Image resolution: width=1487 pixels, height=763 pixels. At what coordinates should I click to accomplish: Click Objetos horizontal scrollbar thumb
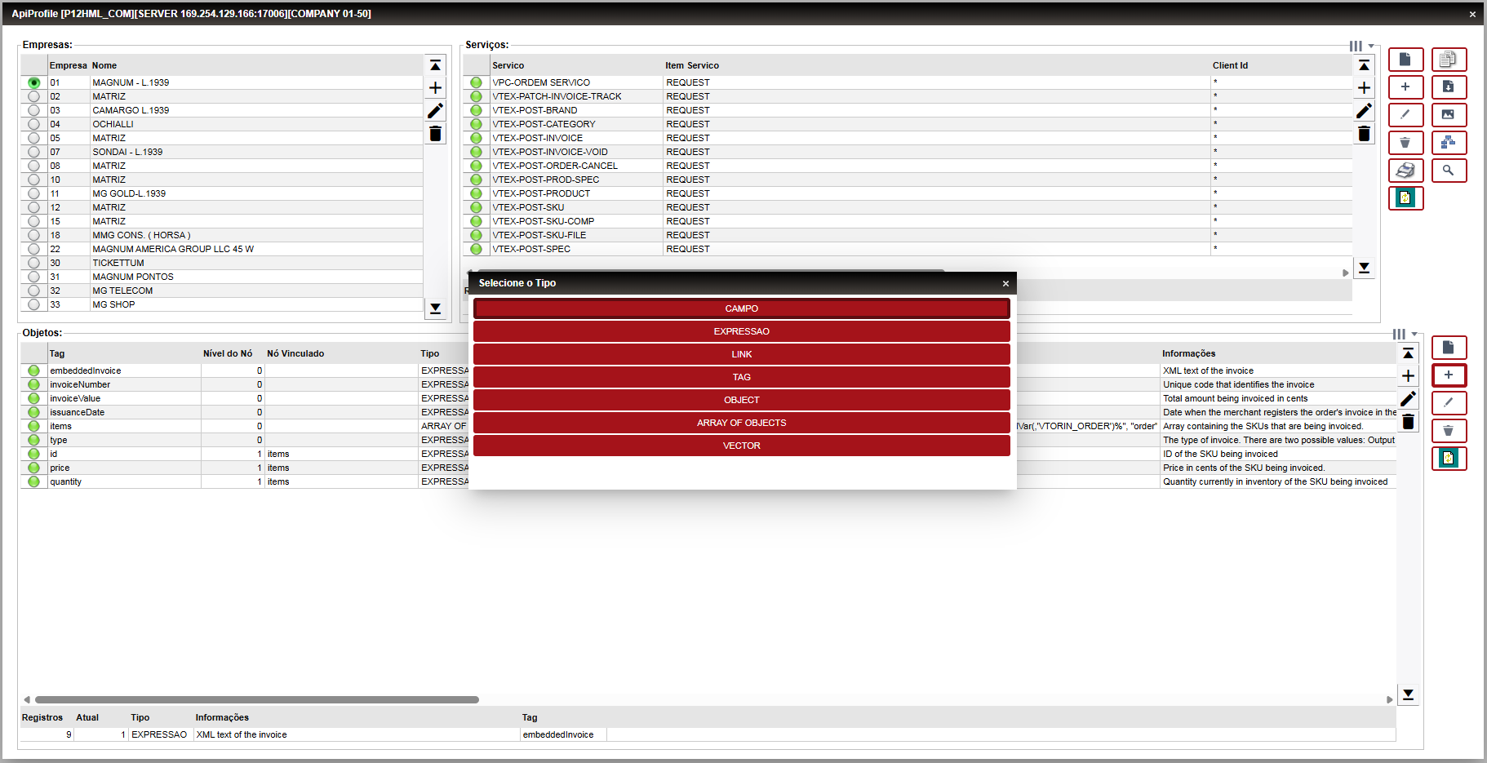[x=256, y=699]
